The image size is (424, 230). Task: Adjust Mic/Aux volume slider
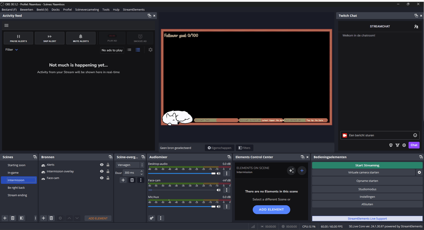coord(182,207)
